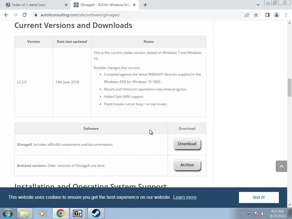Bookmark this page with the star
The height and width of the screenshot is (219, 292).
(x=256, y=15)
